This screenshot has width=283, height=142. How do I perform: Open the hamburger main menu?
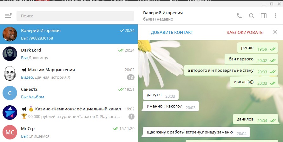(8, 16)
